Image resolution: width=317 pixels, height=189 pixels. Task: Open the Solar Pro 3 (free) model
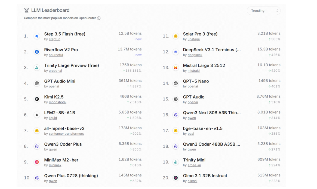[x=200, y=34]
